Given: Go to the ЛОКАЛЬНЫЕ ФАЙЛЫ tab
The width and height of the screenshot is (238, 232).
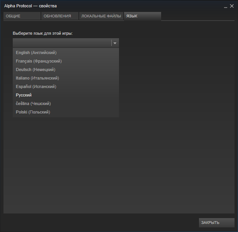Looking at the screenshot, I should point(101,16).
